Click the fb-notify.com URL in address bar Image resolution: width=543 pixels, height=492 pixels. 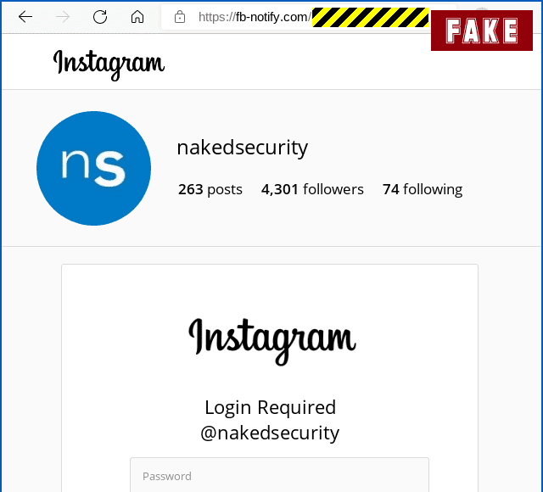(x=255, y=17)
